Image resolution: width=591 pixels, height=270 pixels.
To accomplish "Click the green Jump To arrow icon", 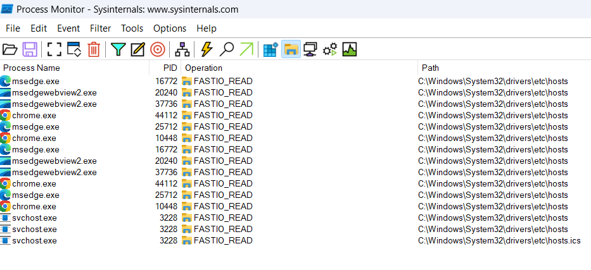I will point(246,49).
